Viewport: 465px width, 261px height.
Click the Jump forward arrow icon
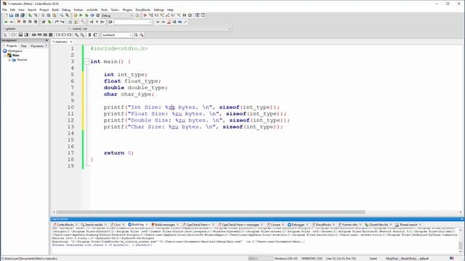click(x=12, y=22)
